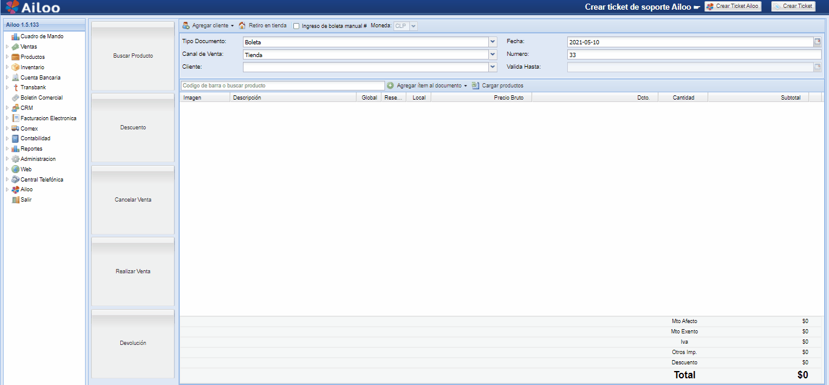The width and height of the screenshot is (829, 385).
Task: Click the Fecha date input field
Action: point(690,42)
